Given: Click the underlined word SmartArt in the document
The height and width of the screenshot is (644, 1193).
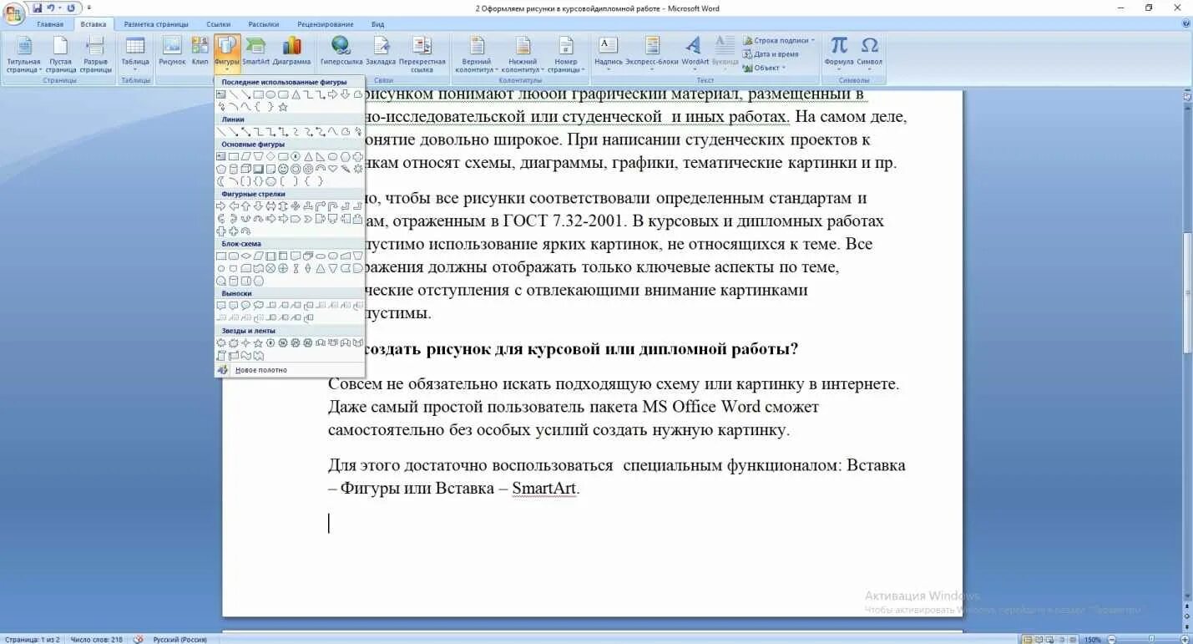Looking at the screenshot, I should click(543, 489).
